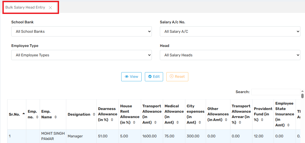This screenshot has height=143, width=305.
Task: Expand the Head salary heads dropdown
Action: [x=230, y=55]
